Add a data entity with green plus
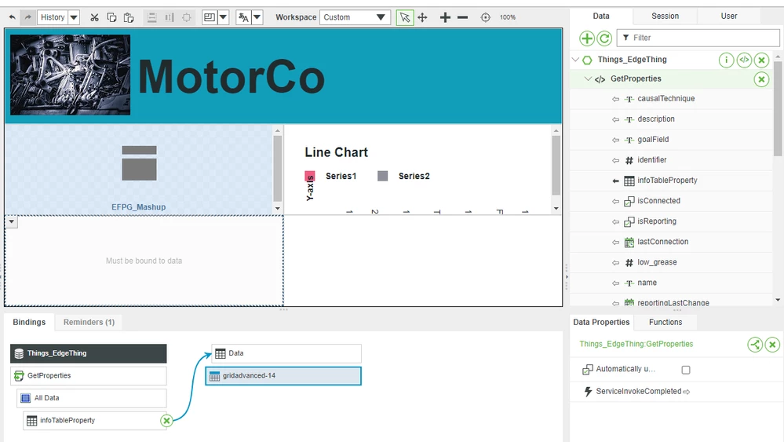The height and width of the screenshot is (442, 784). click(x=587, y=38)
